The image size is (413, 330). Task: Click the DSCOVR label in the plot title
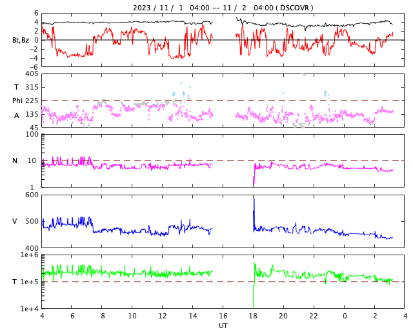(294, 8)
